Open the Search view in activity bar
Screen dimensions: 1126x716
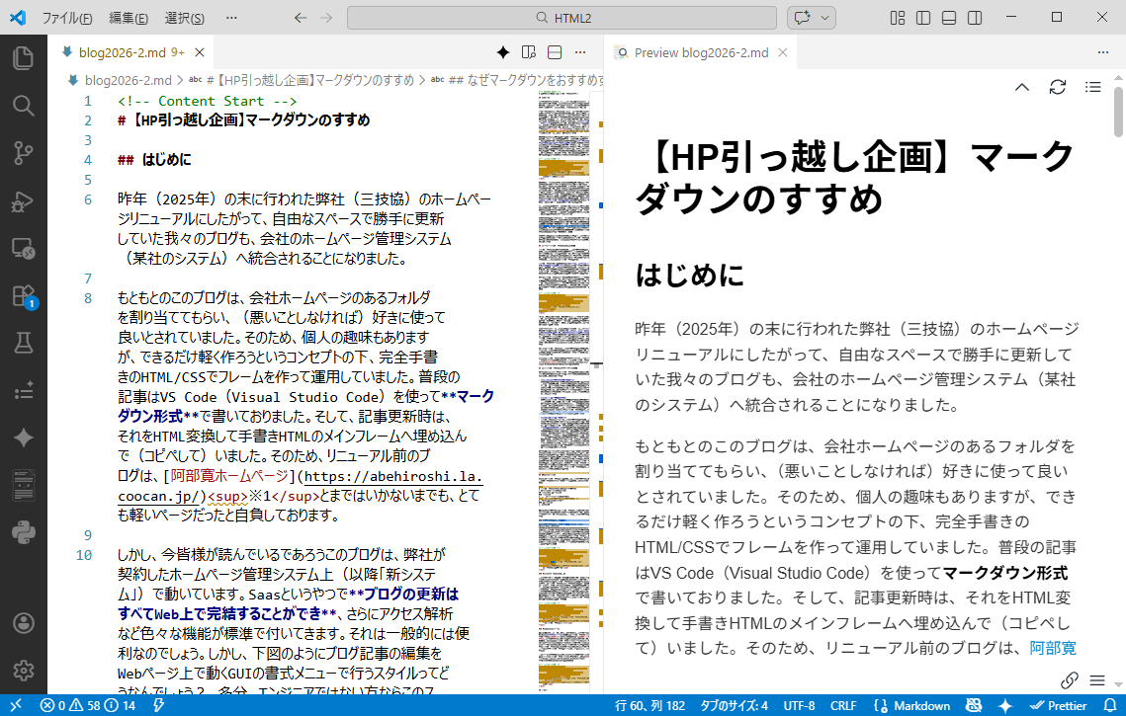(23, 105)
